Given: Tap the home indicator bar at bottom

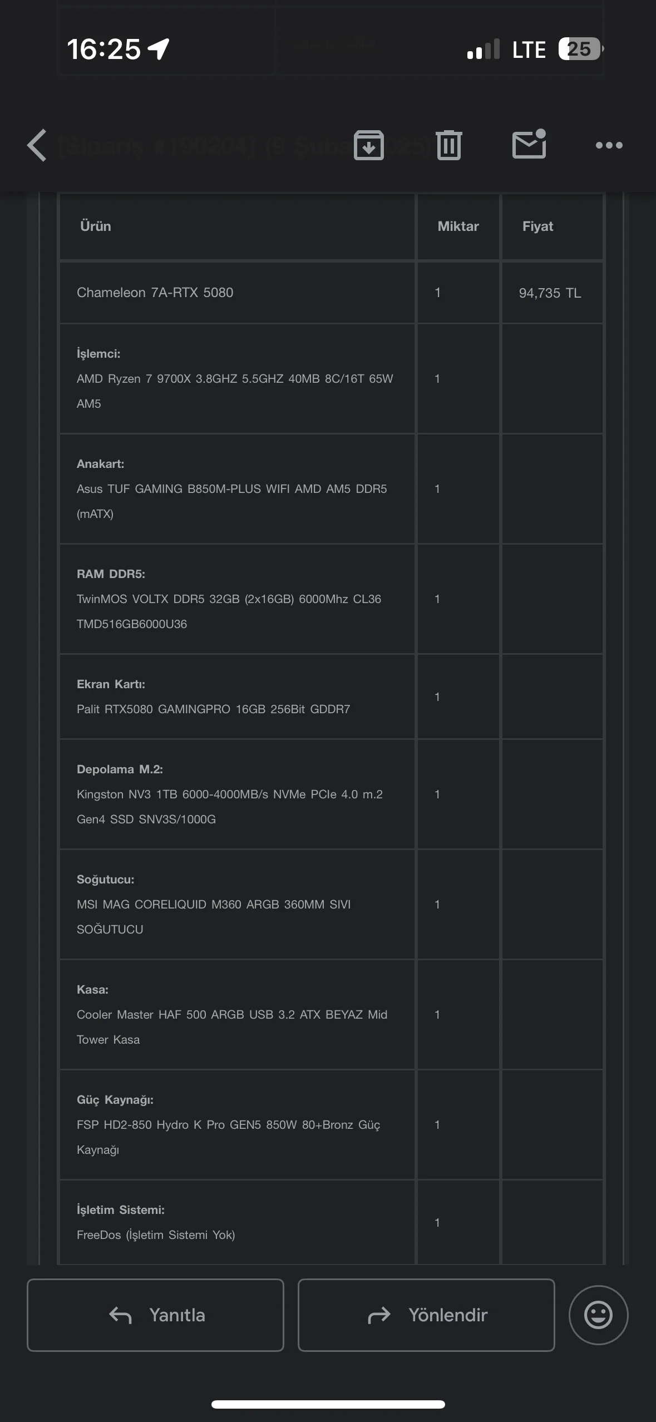Looking at the screenshot, I should pyautogui.click(x=328, y=1404).
